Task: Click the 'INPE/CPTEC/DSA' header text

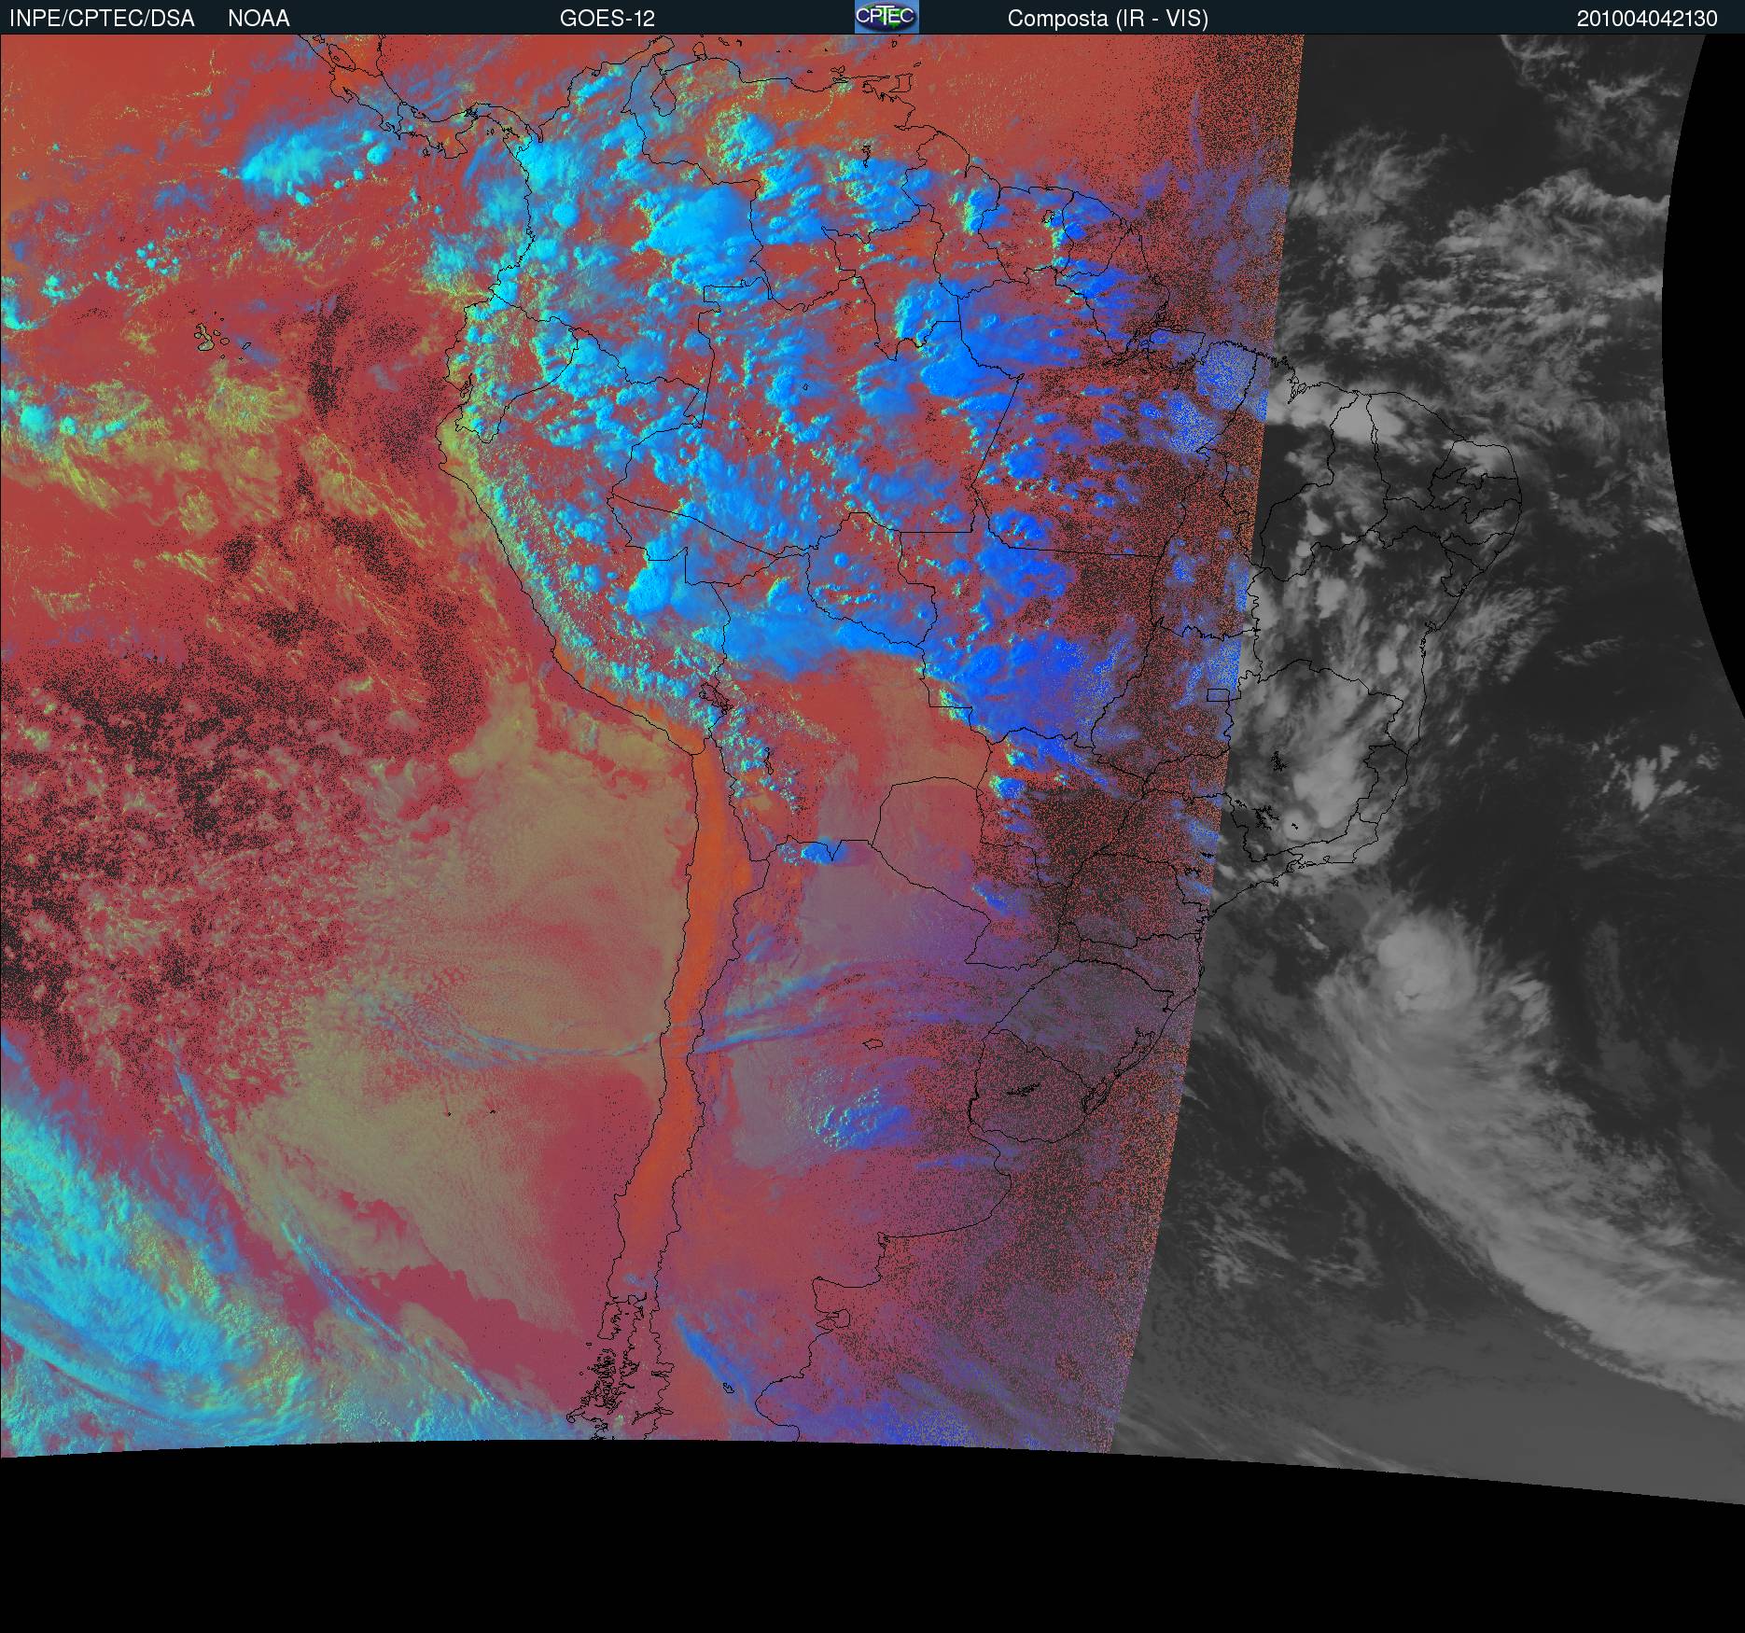Action: click(x=102, y=19)
